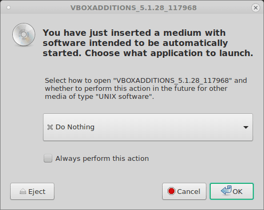Close the VBOXADDITIONS dialog with the X button

[255, 8]
